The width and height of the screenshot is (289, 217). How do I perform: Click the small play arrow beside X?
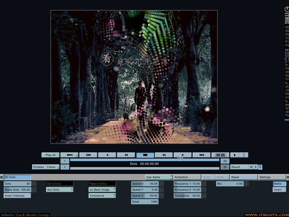[x=235, y=155]
